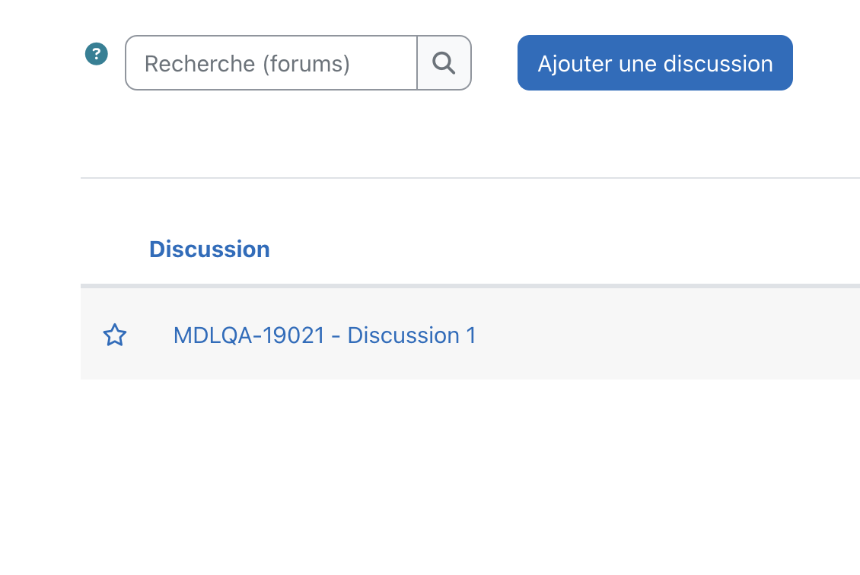
Task: Start a new discussion with the blue button
Action: (655, 63)
